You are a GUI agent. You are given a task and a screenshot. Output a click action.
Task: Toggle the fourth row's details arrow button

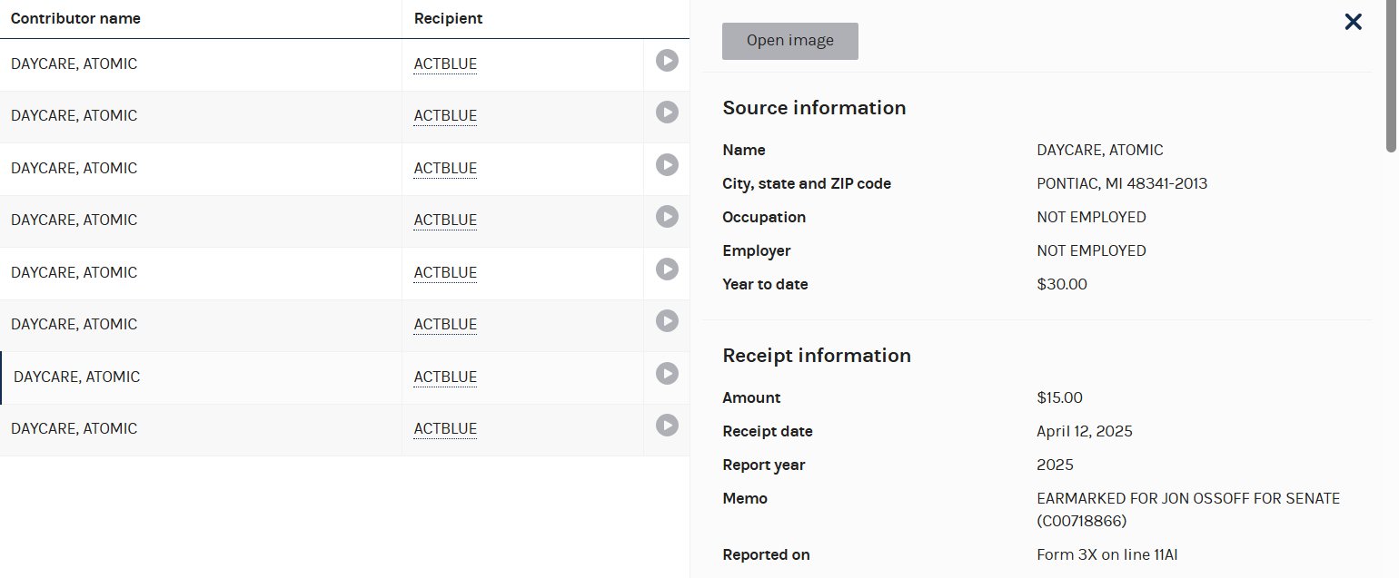(667, 217)
